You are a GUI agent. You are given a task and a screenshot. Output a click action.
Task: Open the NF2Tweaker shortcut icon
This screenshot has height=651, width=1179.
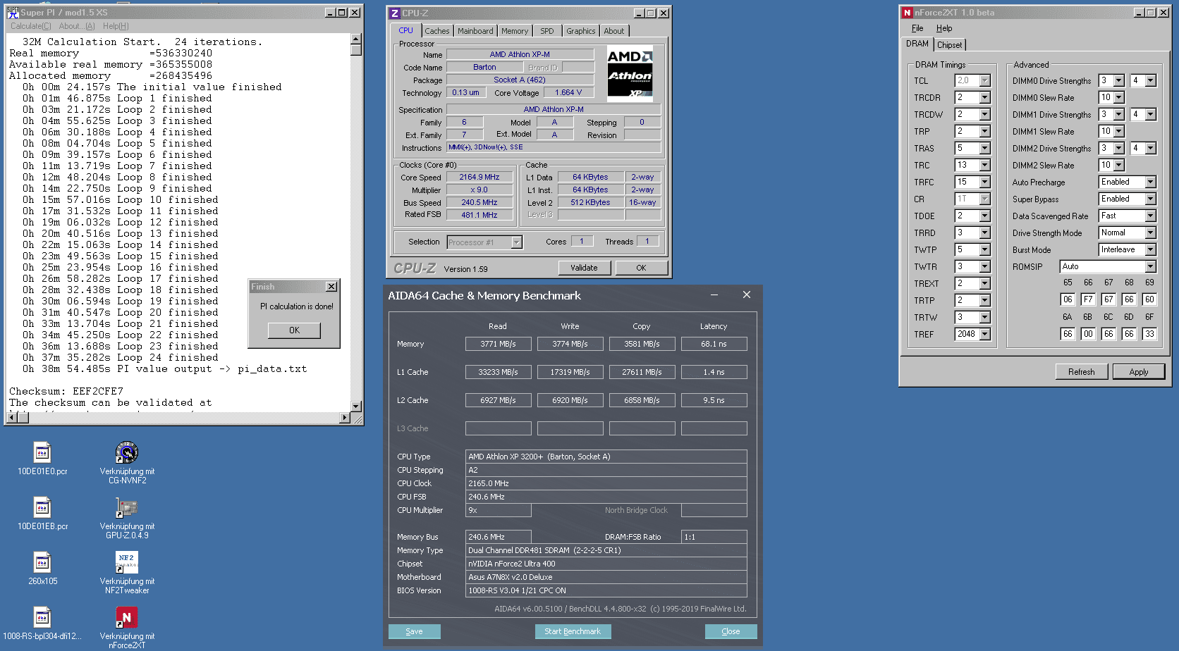click(127, 563)
